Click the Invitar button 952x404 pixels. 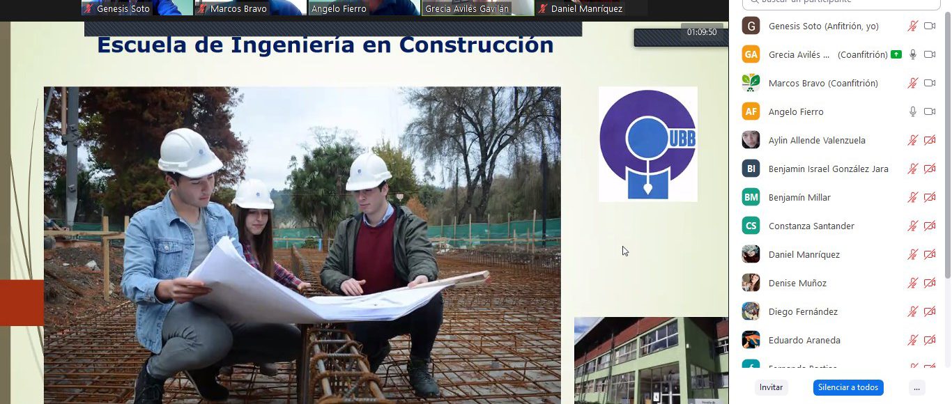[x=771, y=387]
